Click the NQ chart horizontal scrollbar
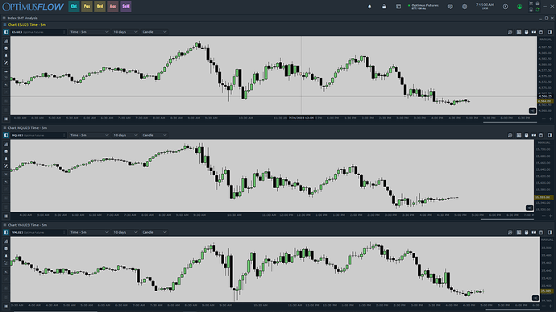This screenshot has width=556, height=312. (508, 219)
